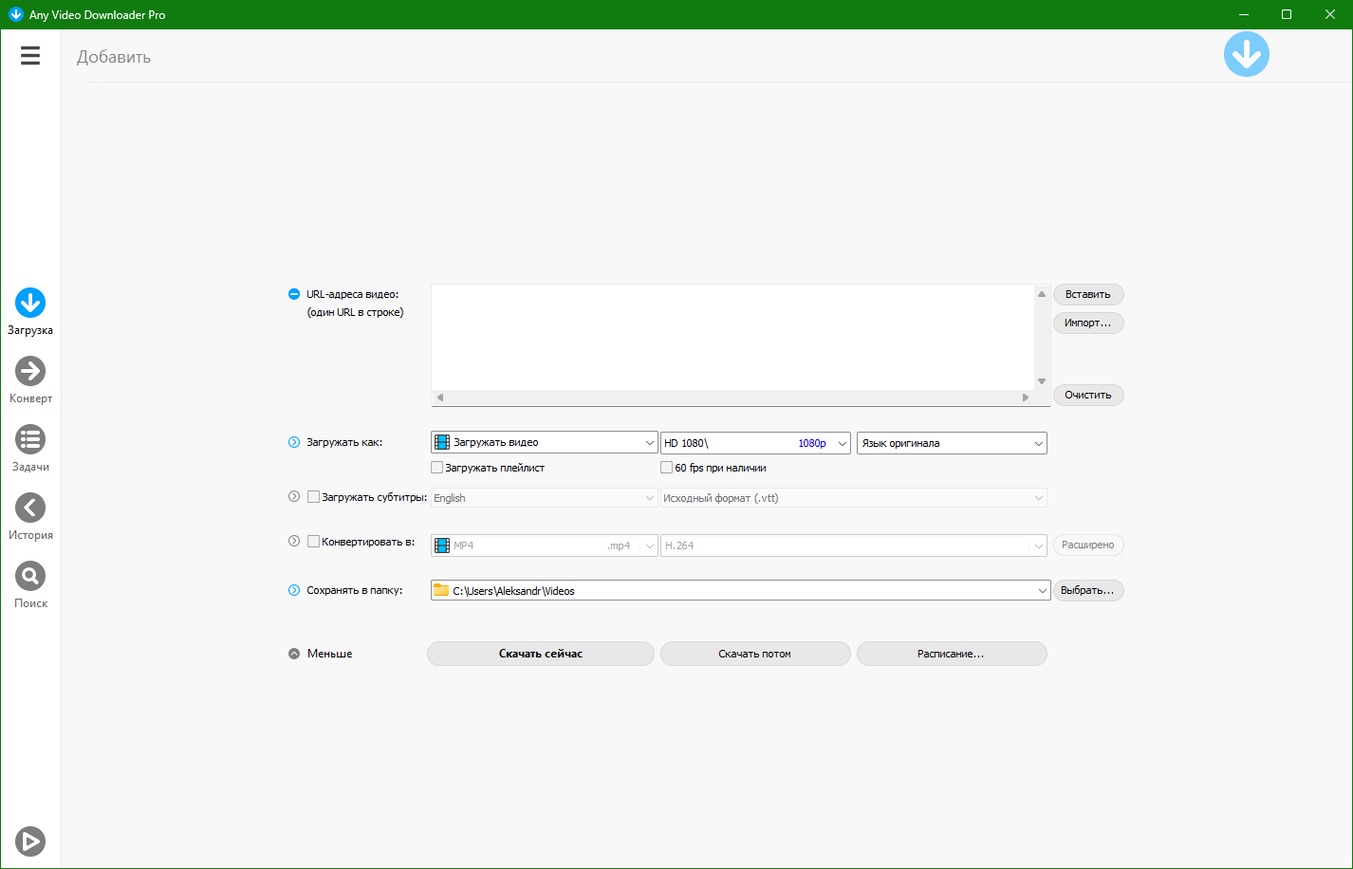The image size is (1353, 869).
Task: Click the Вставить button
Action: pyautogui.click(x=1087, y=295)
